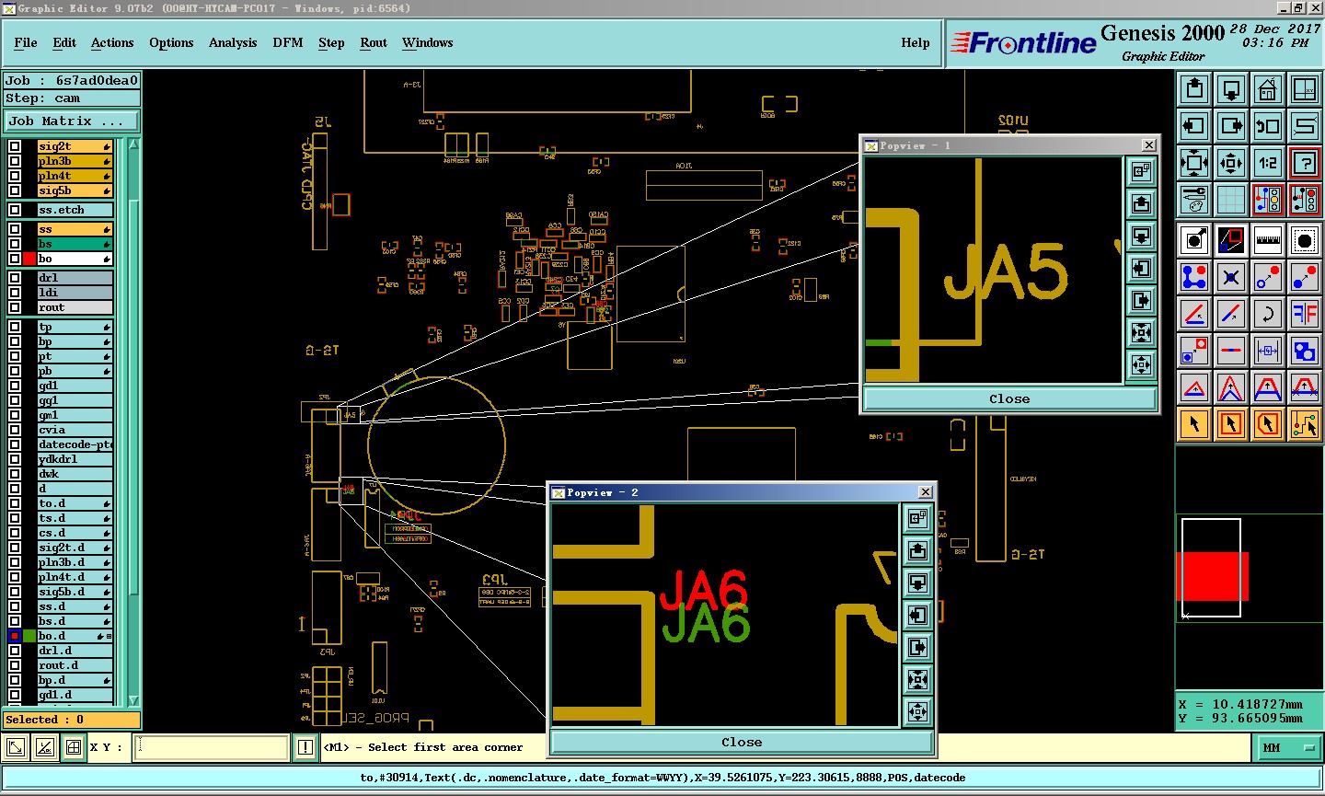Click the green color swatch beside bo.d layer
Screen dimensions: 1325x796
(29, 636)
